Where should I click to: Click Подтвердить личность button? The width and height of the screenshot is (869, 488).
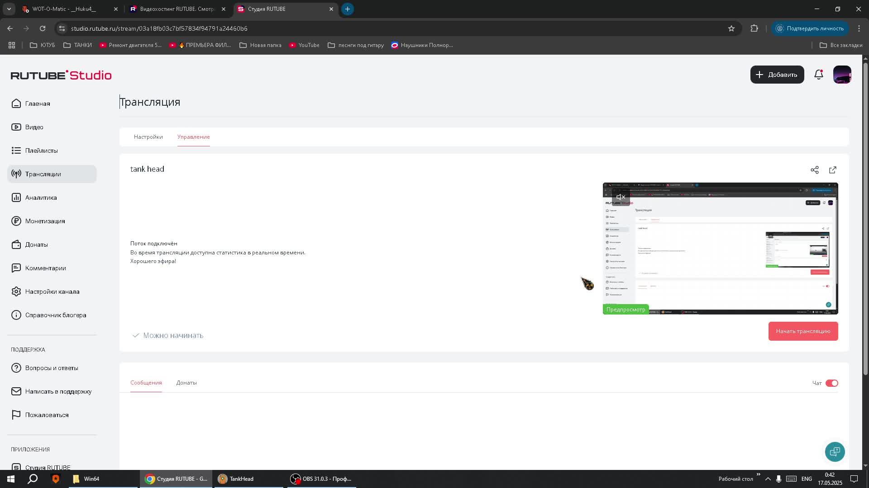[x=810, y=28]
